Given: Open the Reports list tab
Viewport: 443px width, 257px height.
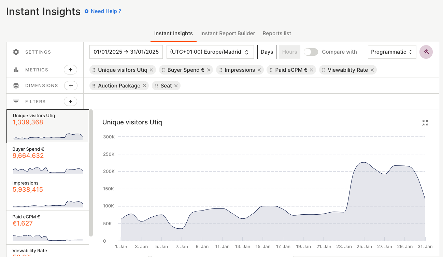Looking at the screenshot, I should pos(277,33).
